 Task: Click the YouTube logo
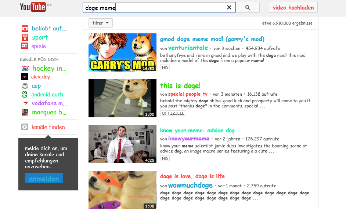pos(33,7)
